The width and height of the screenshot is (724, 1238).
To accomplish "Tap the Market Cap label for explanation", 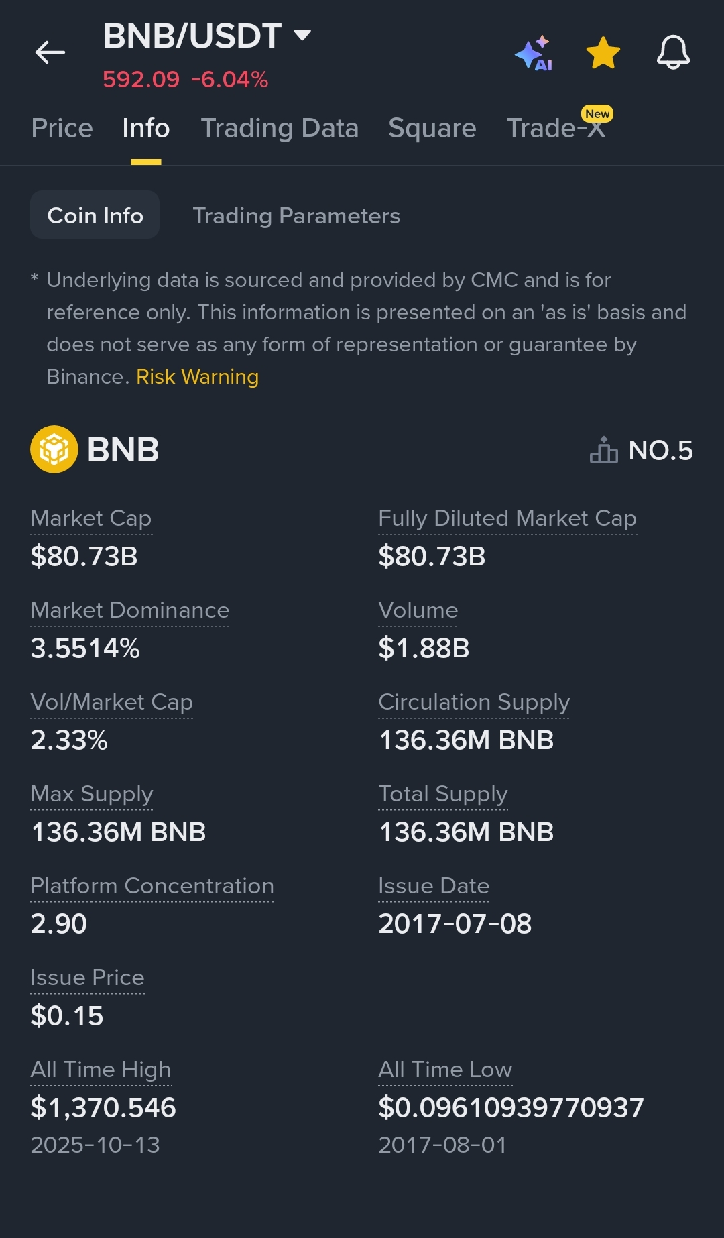I will [x=91, y=518].
